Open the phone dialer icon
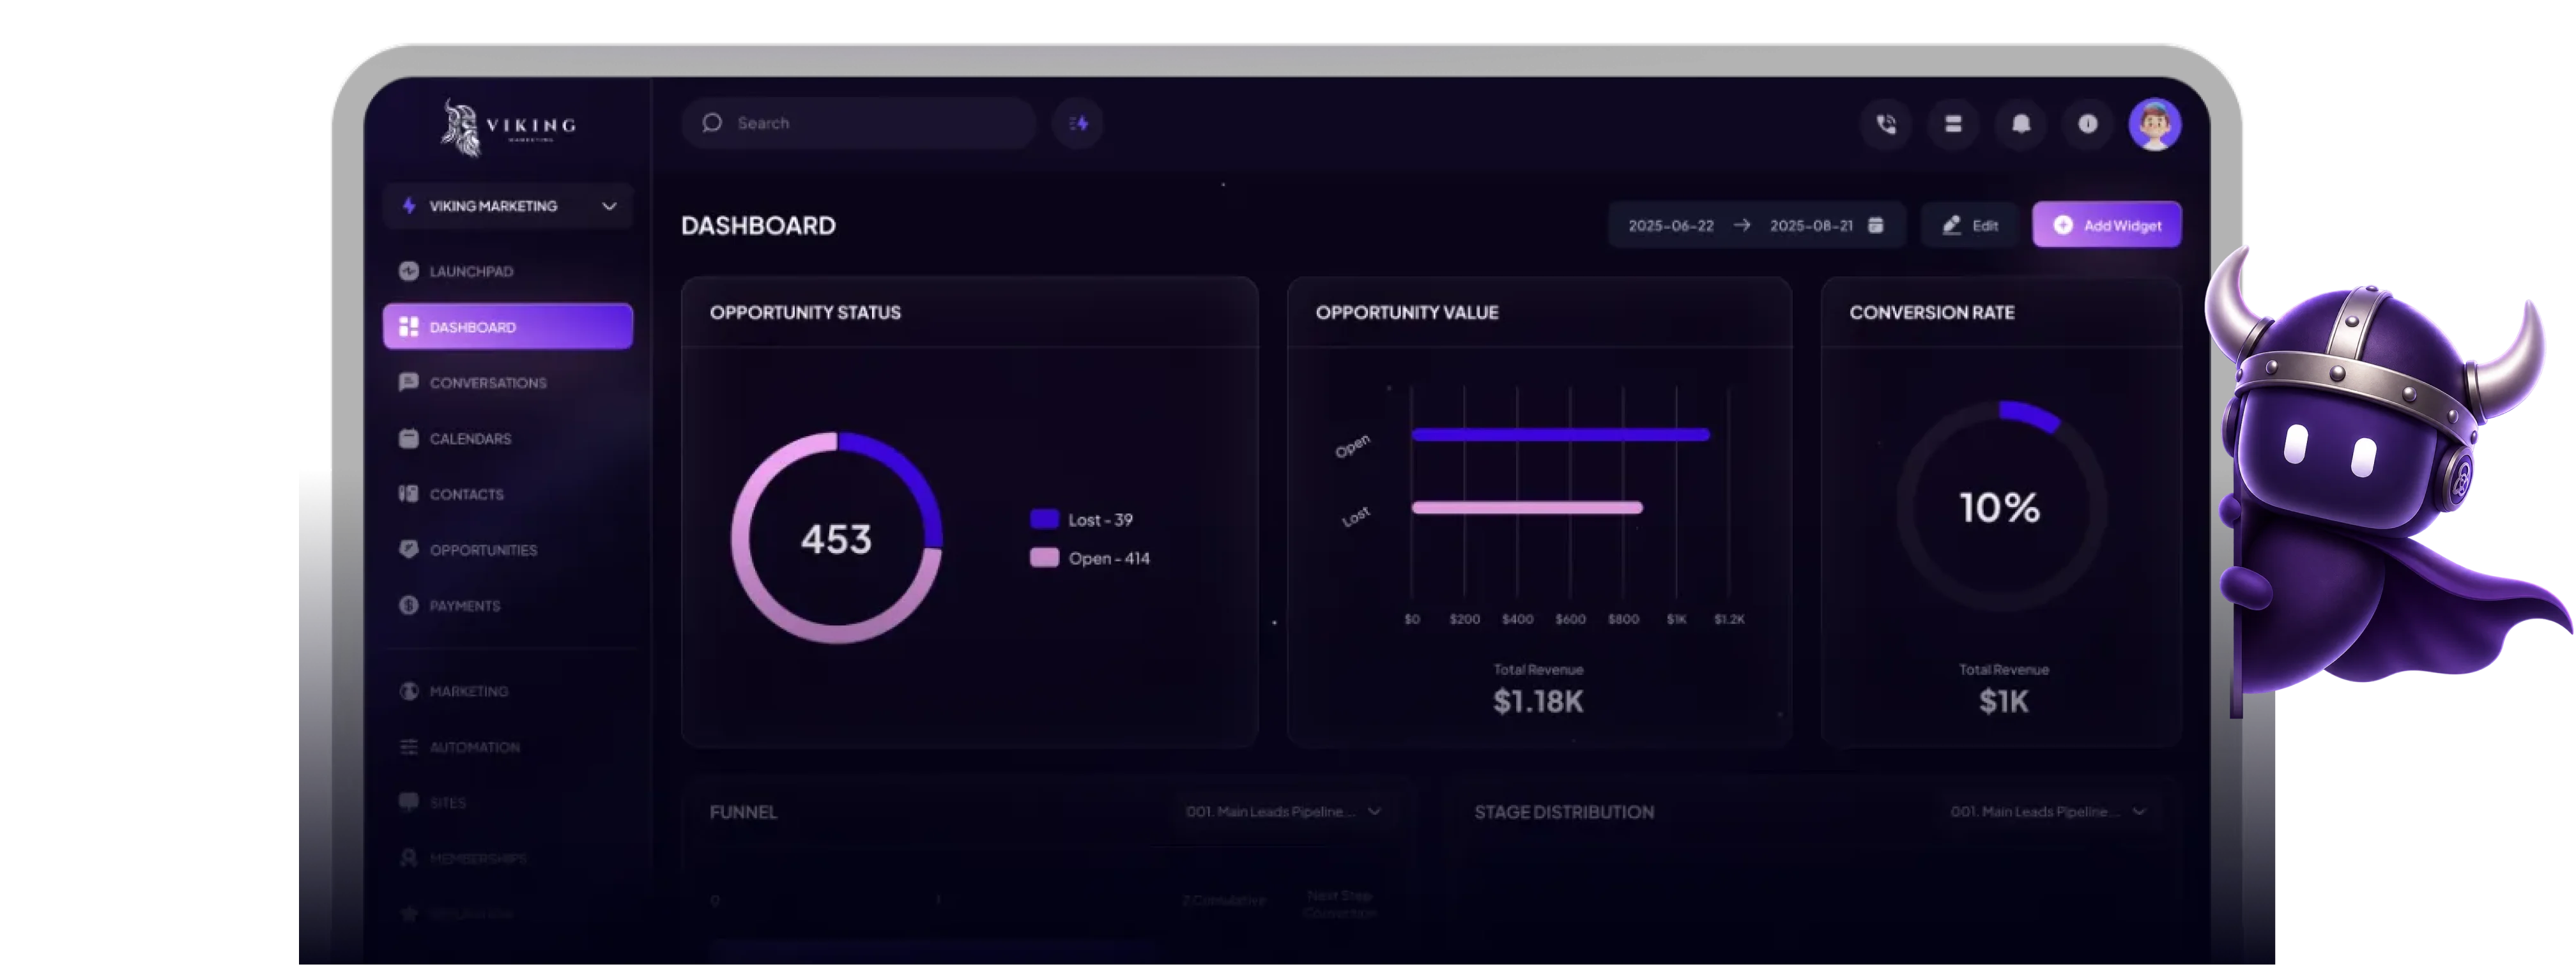 (1886, 124)
